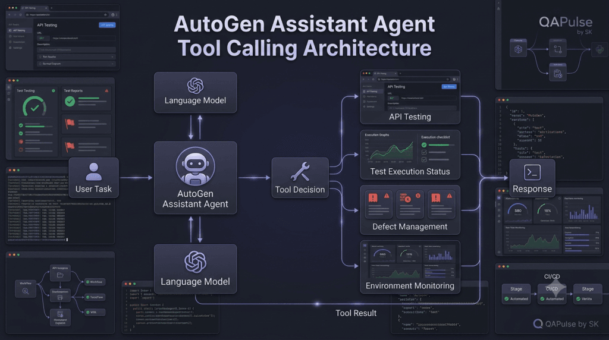Select the Workflow output node with green dot
The width and height of the screenshot is (609, 340).
coord(95,282)
